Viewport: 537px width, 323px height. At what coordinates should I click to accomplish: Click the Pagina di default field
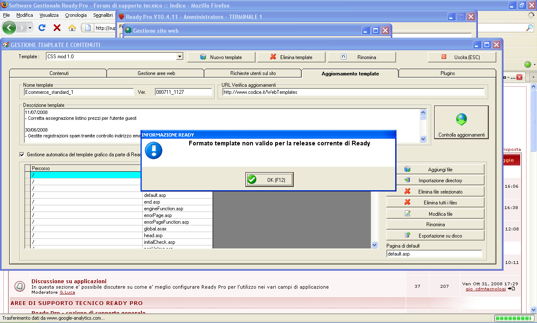[x=434, y=254]
